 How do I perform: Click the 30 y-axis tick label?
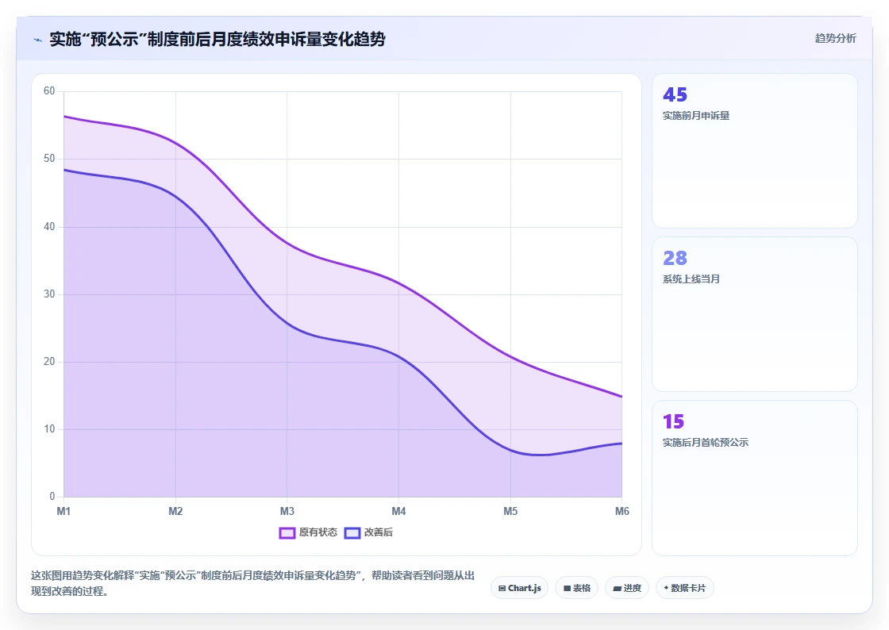click(49, 294)
